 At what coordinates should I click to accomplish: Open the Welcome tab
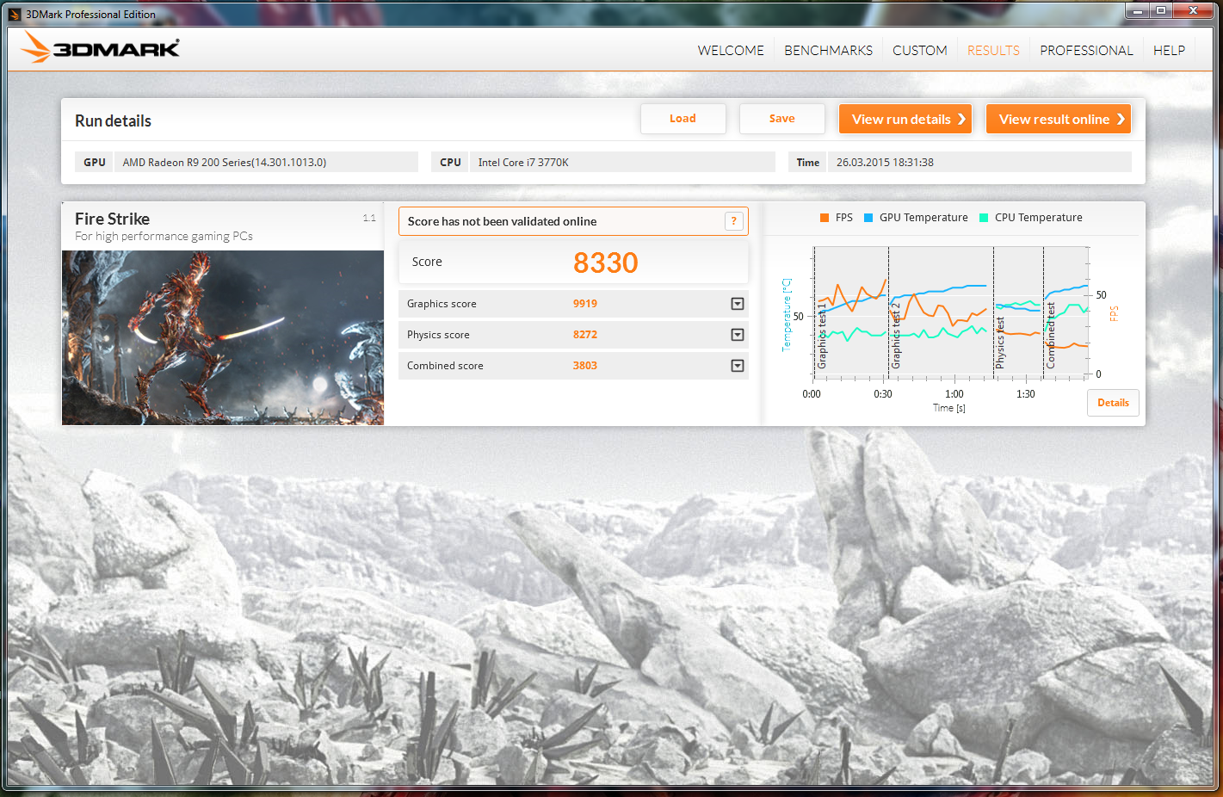pyautogui.click(x=731, y=50)
